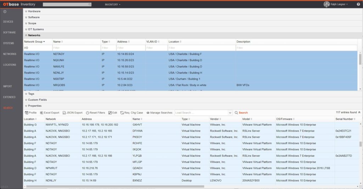Click the search magnifier icon in top bar

[90, 5]
